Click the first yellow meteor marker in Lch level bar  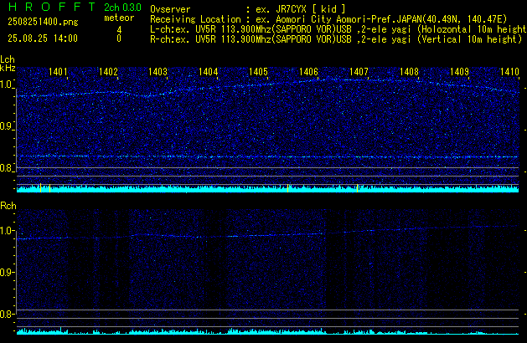pyautogui.click(x=41, y=188)
